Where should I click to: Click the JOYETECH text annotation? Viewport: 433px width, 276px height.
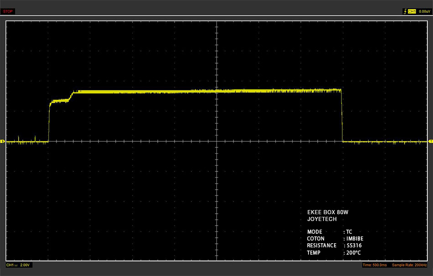(322, 219)
